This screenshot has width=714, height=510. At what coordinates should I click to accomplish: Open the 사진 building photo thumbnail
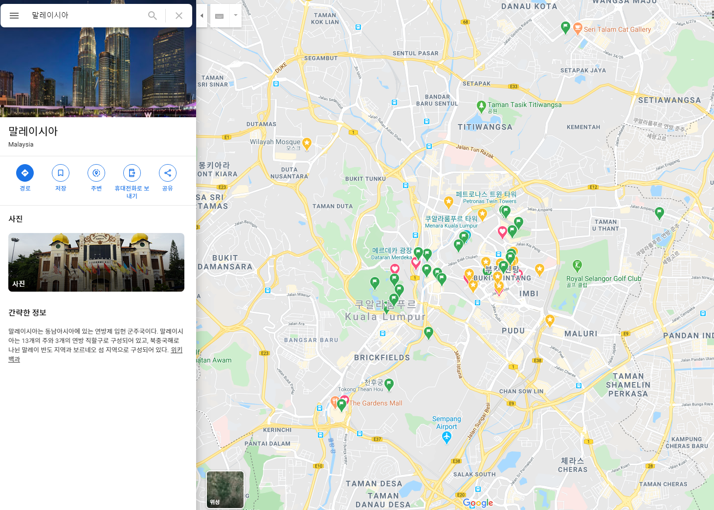[x=96, y=262]
